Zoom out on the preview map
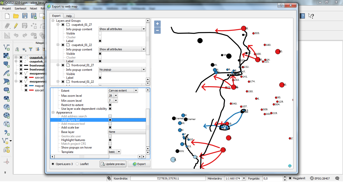This screenshot has height=192, width=343. pos(157,30)
